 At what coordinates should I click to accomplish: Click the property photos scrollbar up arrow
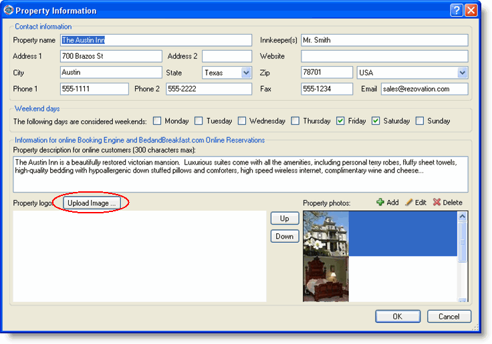coord(462,217)
